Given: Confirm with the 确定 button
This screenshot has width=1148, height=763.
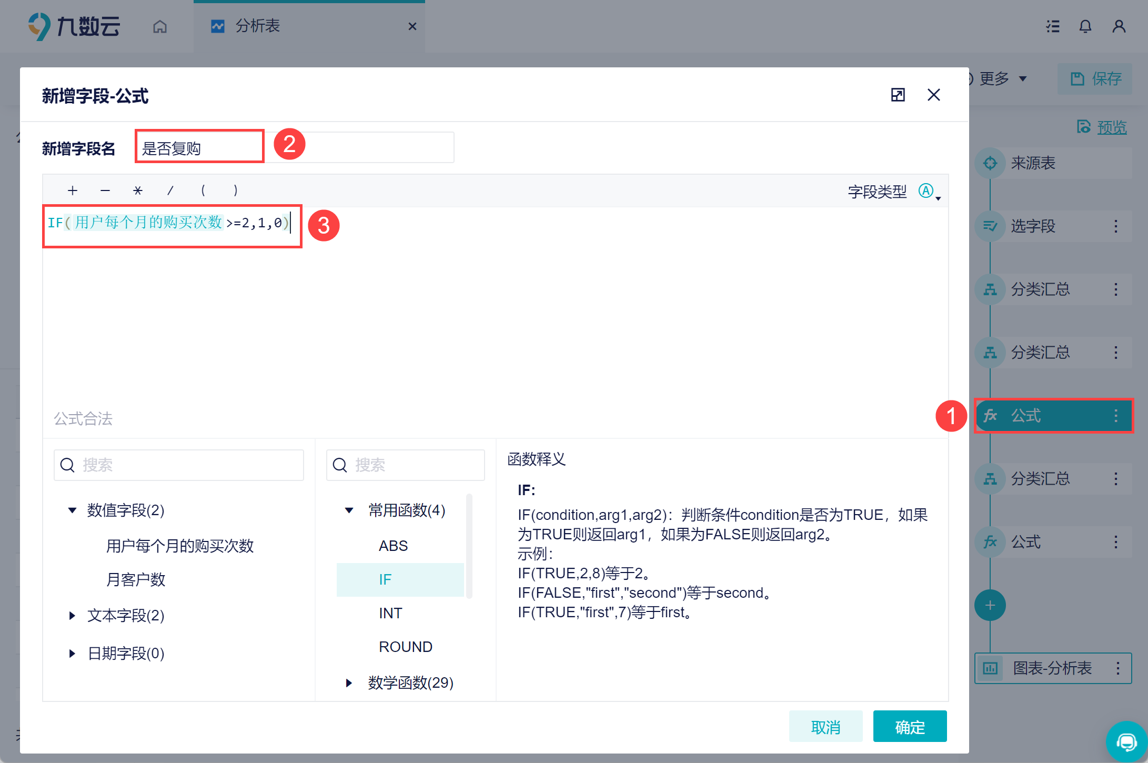Looking at the screenshot, I should click(x=910, y=727).
